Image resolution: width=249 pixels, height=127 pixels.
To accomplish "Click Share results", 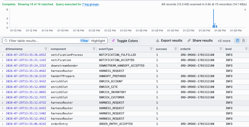I will tap(200, 41).
